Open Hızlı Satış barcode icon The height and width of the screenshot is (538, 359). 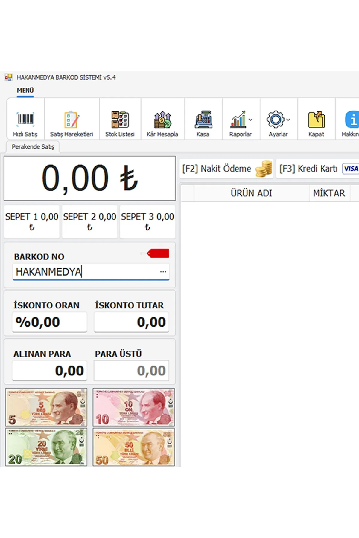[x=25, y=120]
